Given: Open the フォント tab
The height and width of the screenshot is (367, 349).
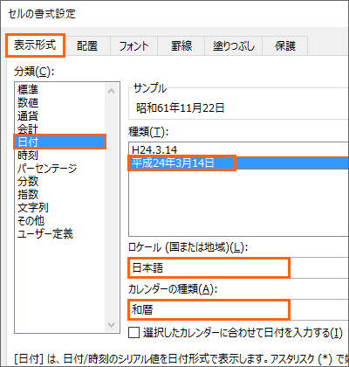Looking at the screenshot, I should 133,45.
